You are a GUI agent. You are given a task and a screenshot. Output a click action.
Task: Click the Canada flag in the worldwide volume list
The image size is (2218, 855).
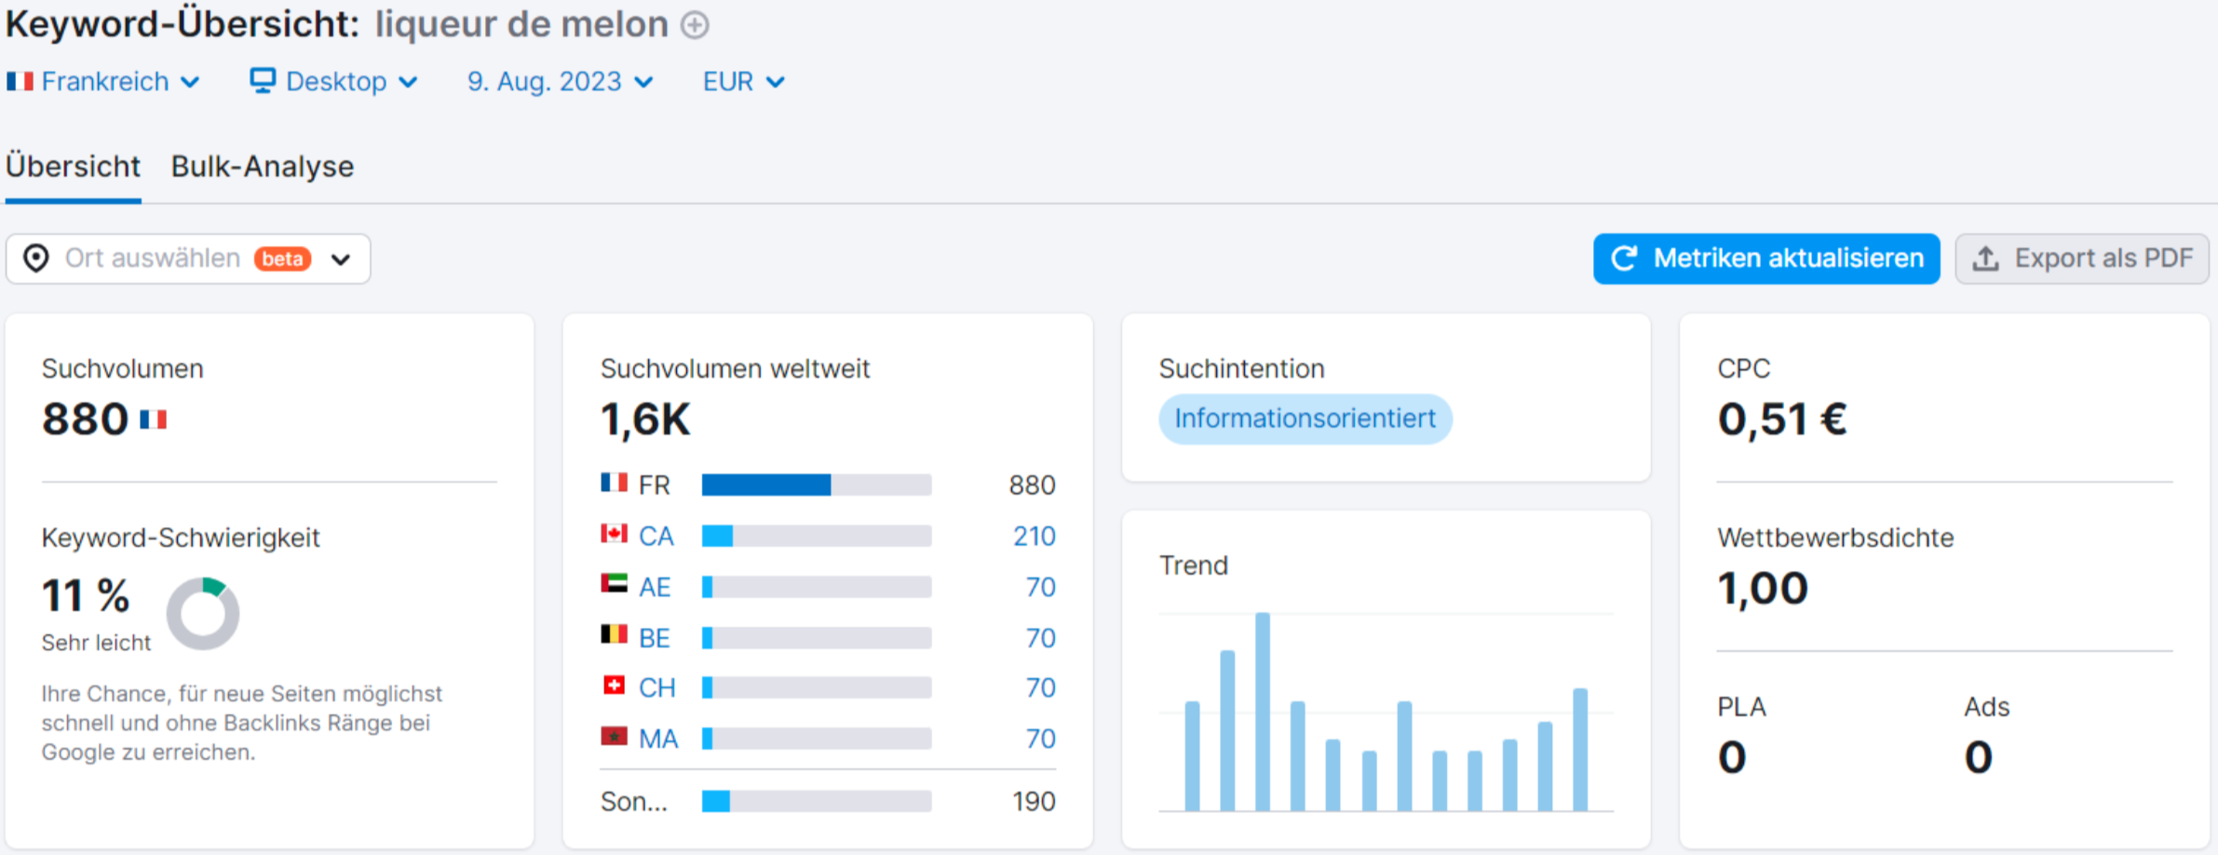coord(614,536)
